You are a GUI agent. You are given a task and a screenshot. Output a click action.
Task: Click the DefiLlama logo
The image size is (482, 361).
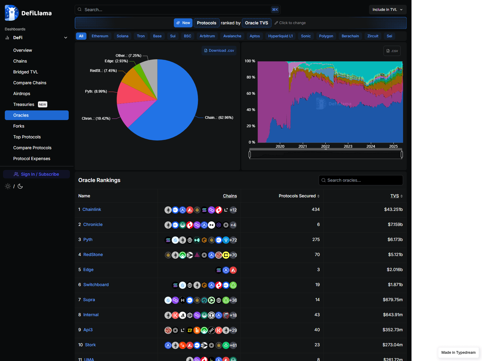point(28,13)
